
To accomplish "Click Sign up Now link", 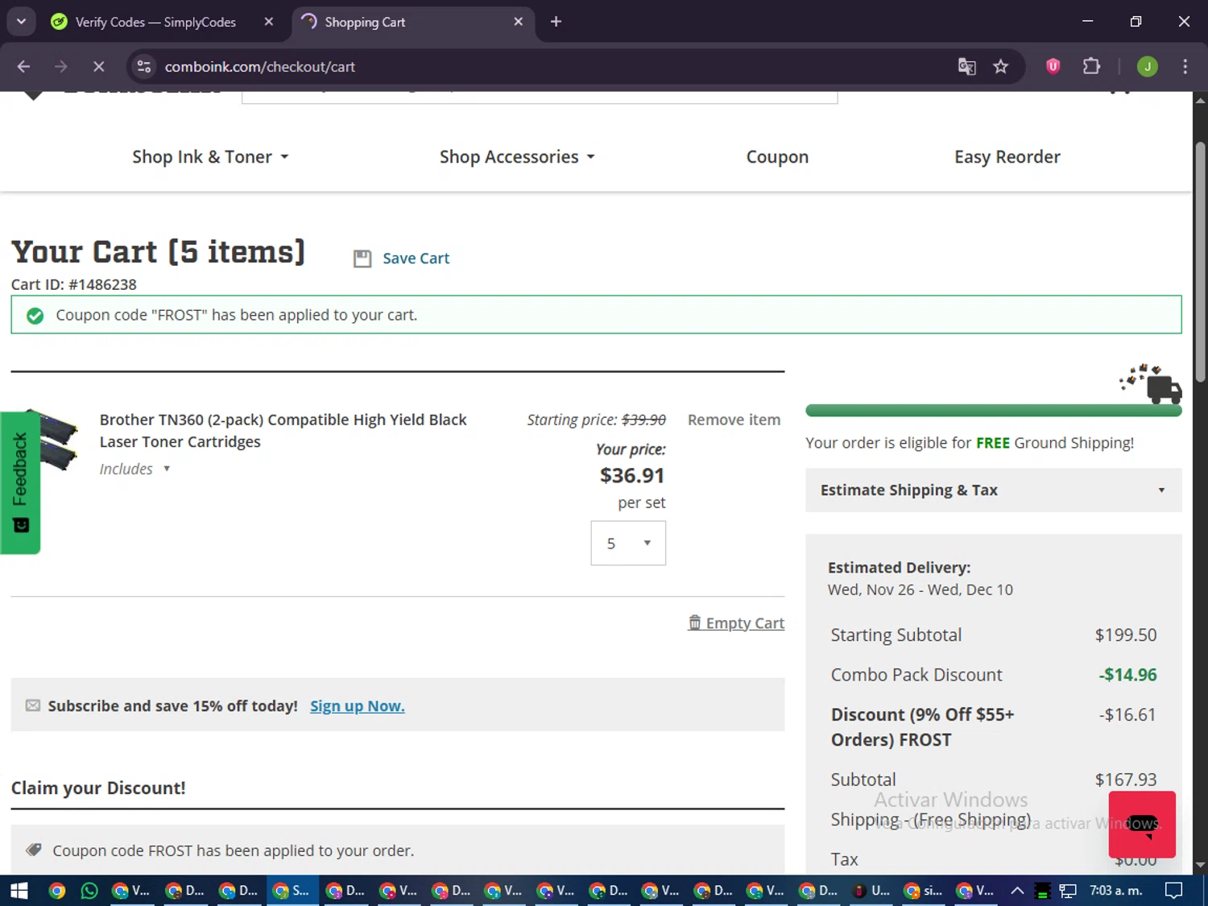I will click(358, 705).
